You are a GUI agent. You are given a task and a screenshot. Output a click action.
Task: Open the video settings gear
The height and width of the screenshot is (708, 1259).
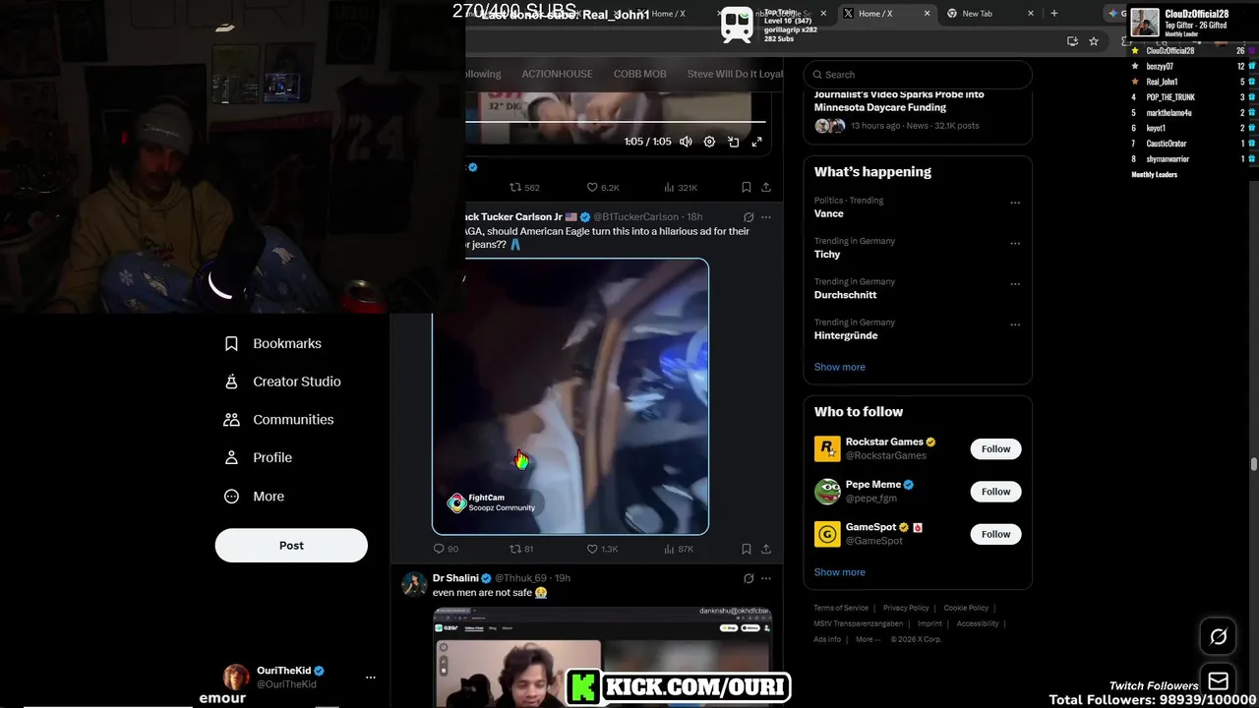[x=709, y=142]
